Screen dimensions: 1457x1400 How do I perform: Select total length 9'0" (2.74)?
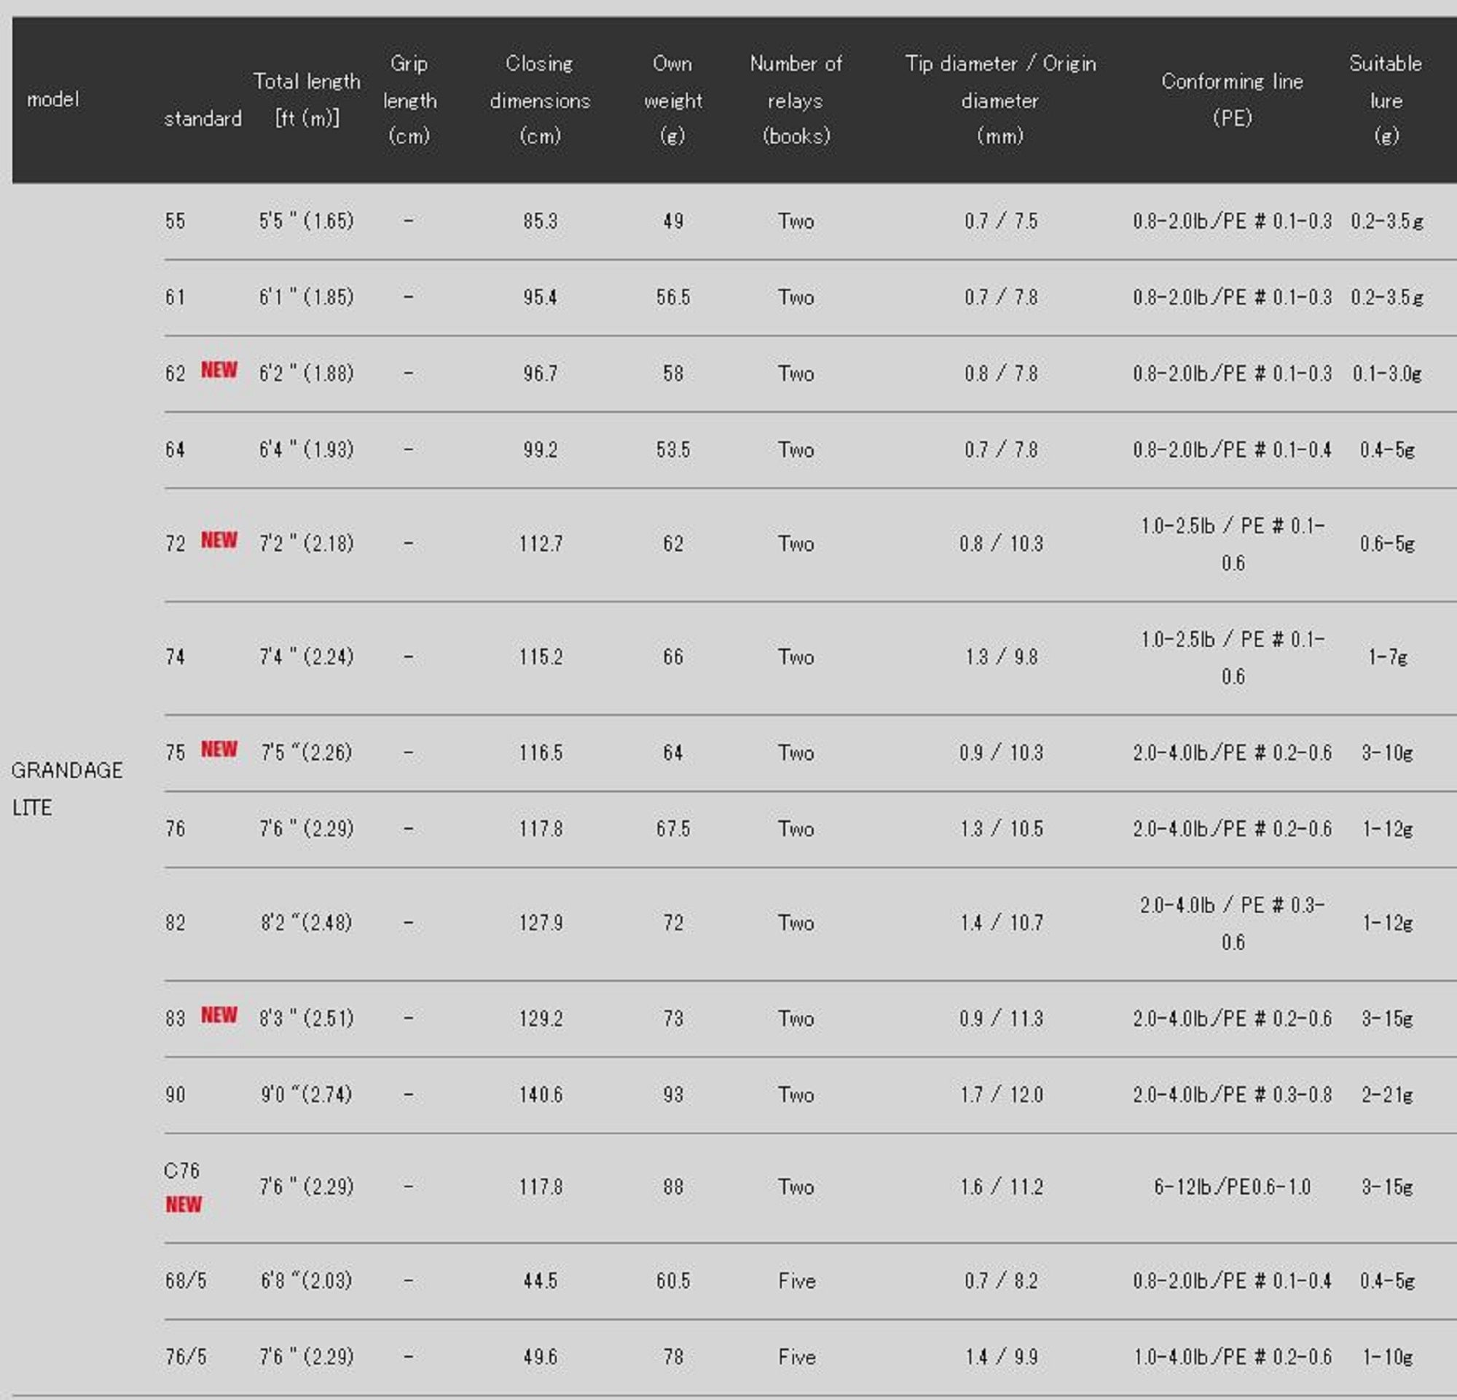(x=306, y=1095)
